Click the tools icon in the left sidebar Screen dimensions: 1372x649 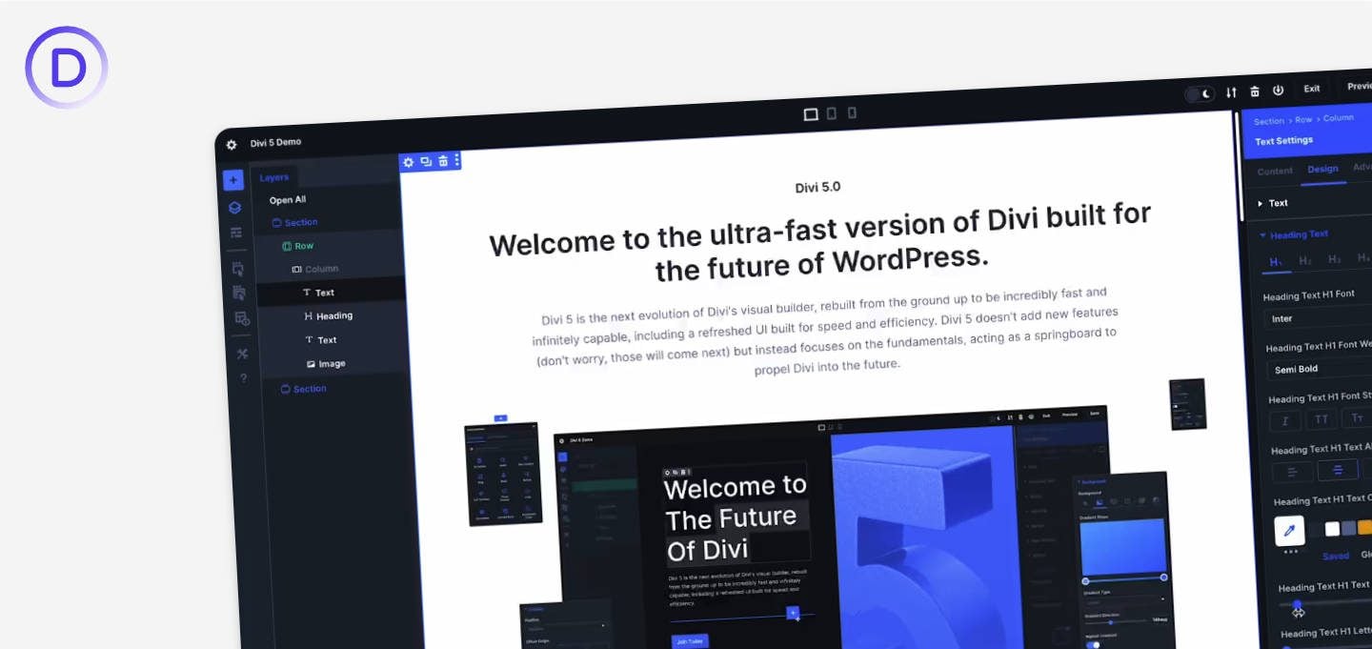(x=242, y=354)
